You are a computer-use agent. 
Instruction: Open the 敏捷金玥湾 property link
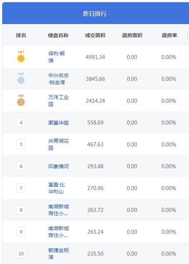click(58, 253)
